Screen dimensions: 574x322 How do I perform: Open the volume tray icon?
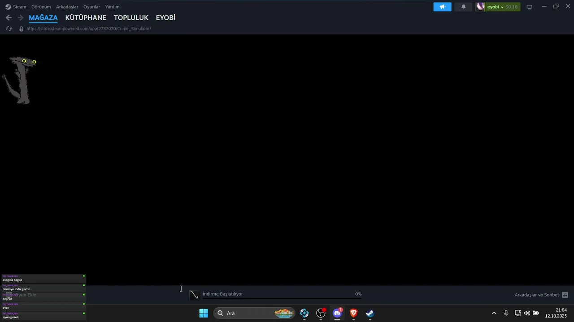[x=527, y=313]
